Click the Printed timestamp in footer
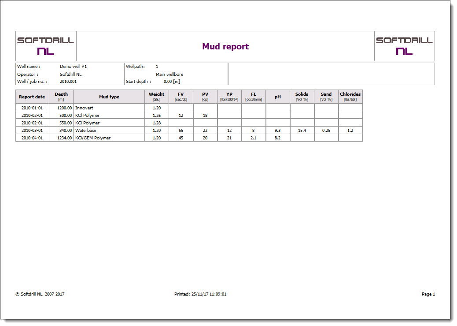 point(200,294)
